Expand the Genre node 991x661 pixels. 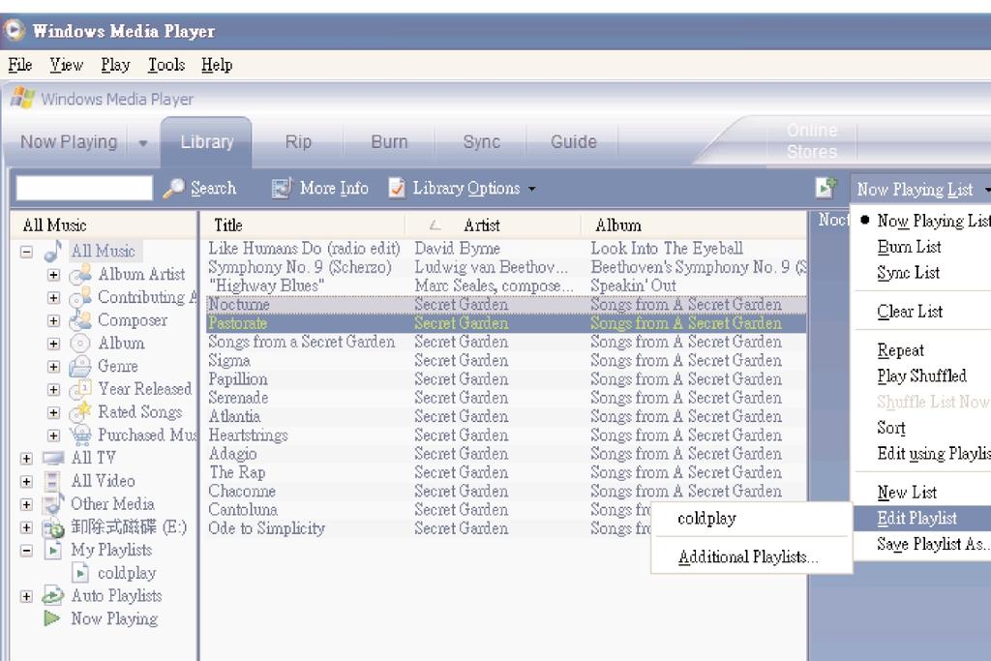pos(54,367)
